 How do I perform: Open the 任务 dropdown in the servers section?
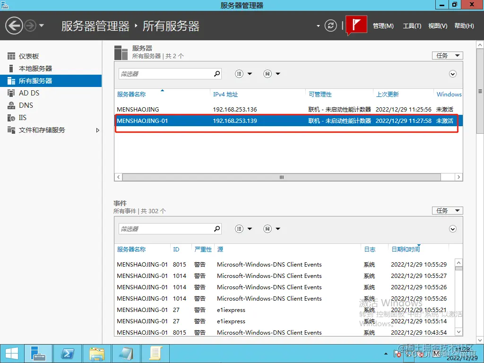[447, 56]
